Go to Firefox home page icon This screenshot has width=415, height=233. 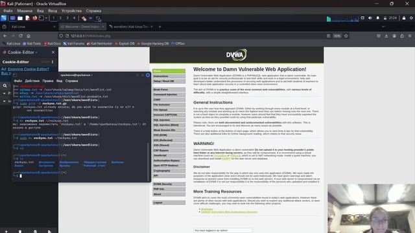[x=29, y=36]
